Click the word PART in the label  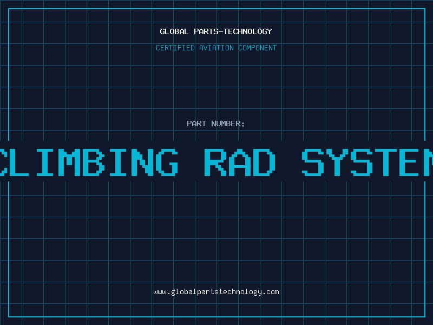tap(196, 123)
